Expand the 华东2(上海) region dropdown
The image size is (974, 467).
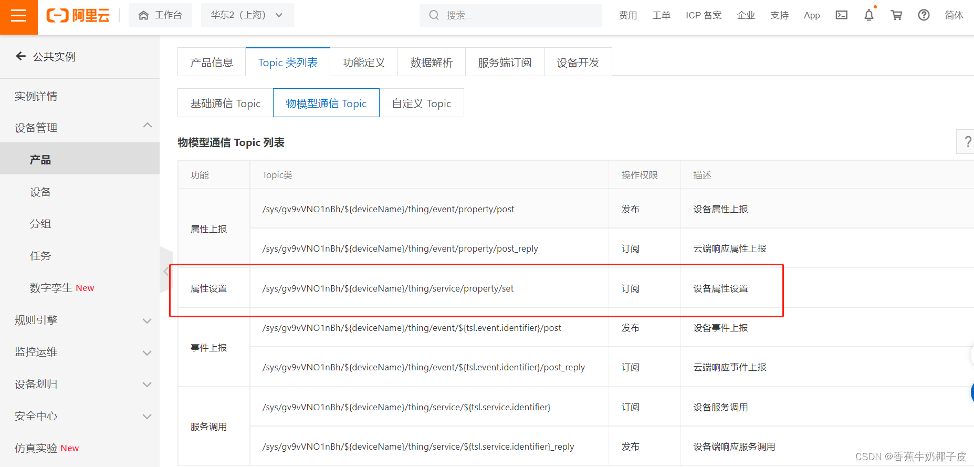pos(247,15)
